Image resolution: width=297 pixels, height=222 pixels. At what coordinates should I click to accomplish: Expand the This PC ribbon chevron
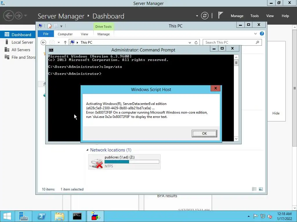tap(255, 34)
